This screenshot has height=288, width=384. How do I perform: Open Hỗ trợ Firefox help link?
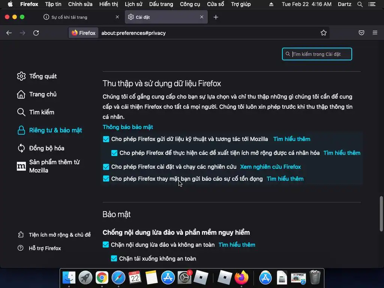click(x=39, y=248)
